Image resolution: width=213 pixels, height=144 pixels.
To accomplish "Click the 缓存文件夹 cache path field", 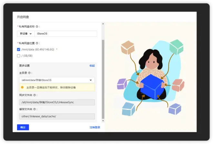I will 57,116.
